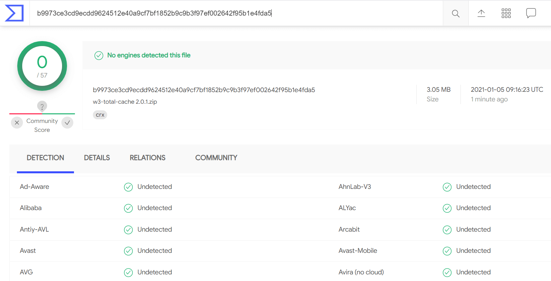This screenshot has height=281, width=551.
Task: Click the Alibaba engine name
Action: tap(31, 208)
